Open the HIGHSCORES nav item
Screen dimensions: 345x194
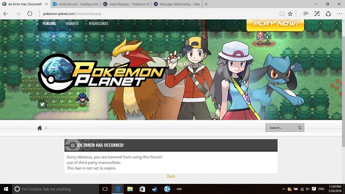(x=98, y=24)
